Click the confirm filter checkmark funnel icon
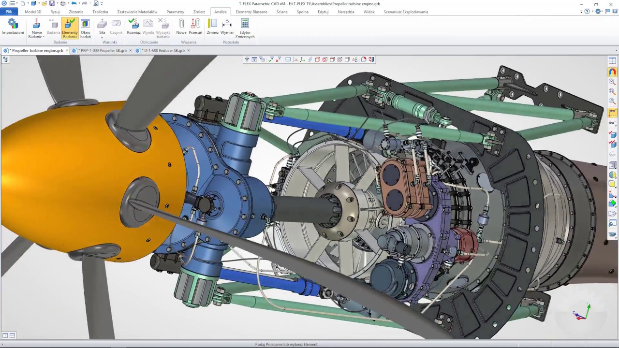This screenshot has width=619, height=348. (271, 59)
